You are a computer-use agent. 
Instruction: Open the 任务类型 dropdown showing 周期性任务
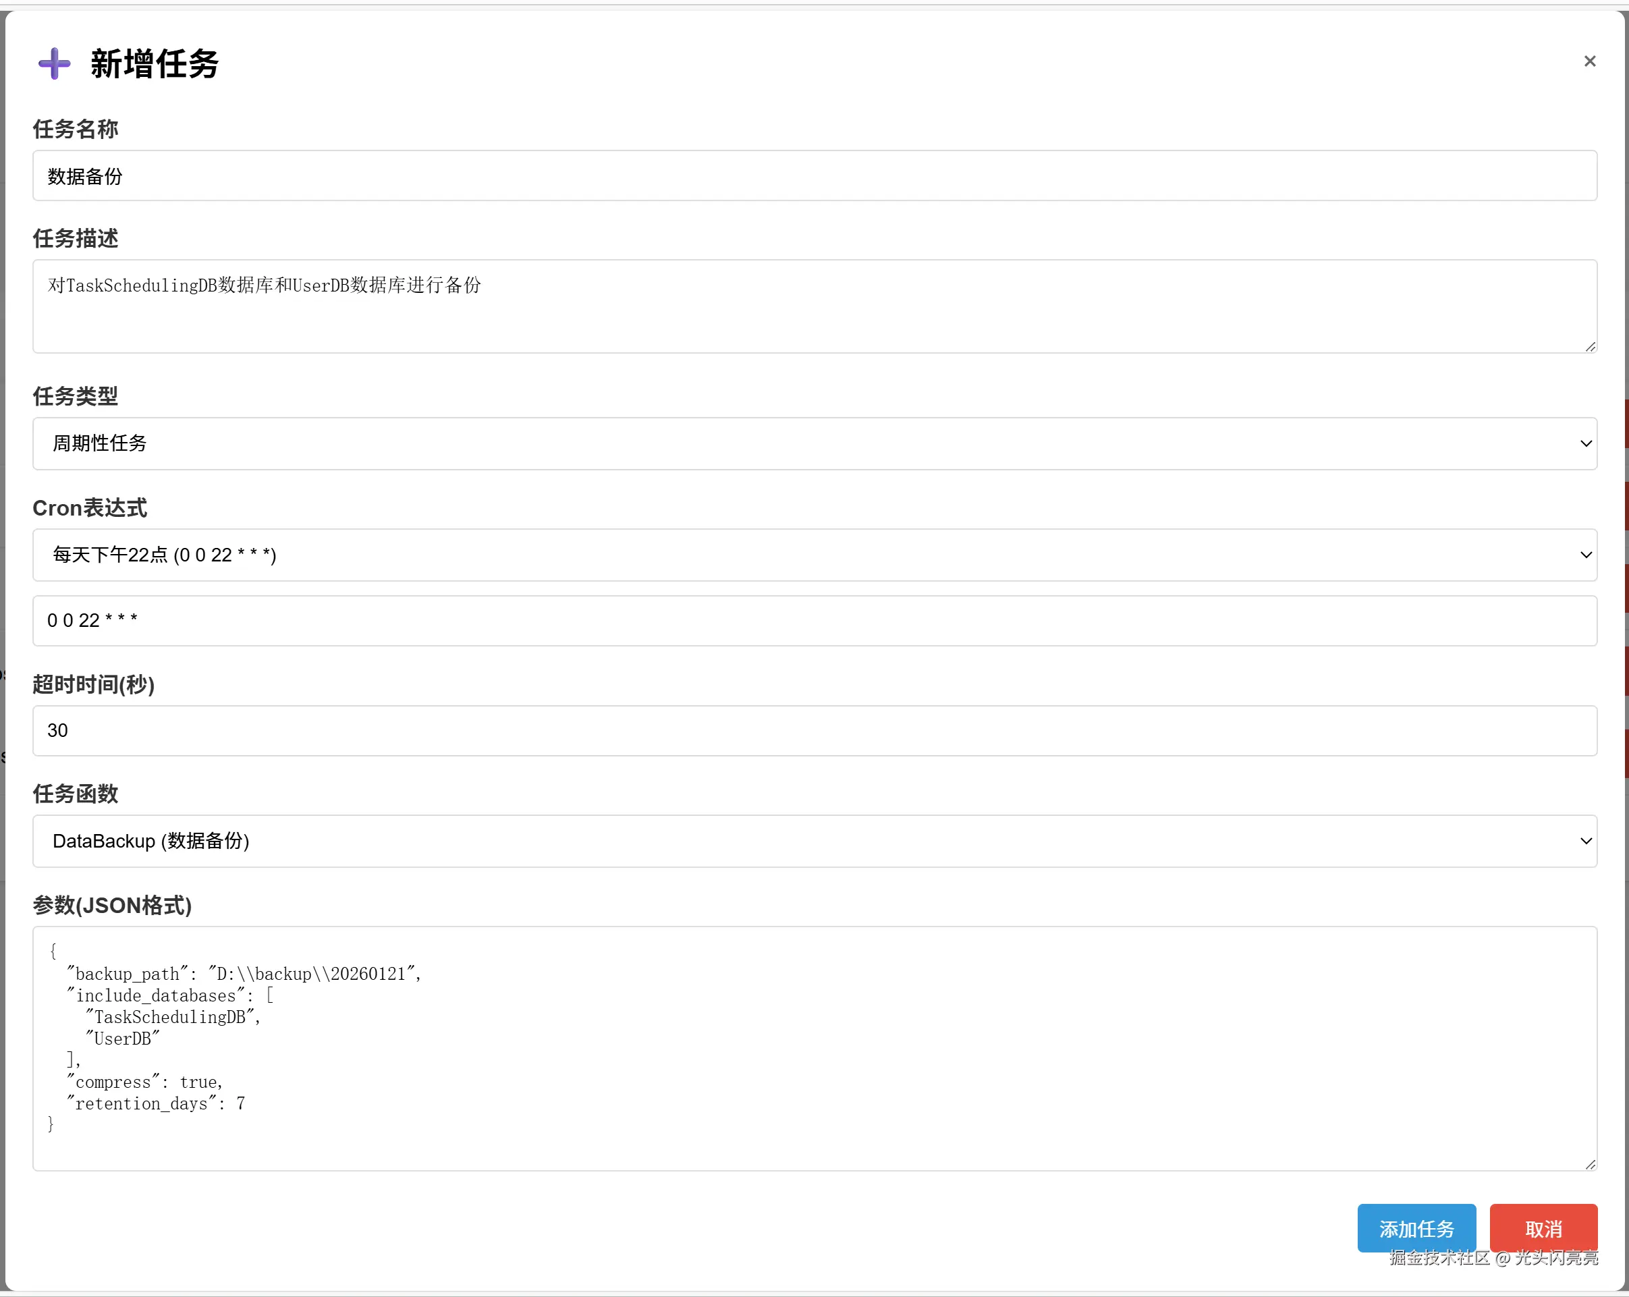[x=814, y=443]
